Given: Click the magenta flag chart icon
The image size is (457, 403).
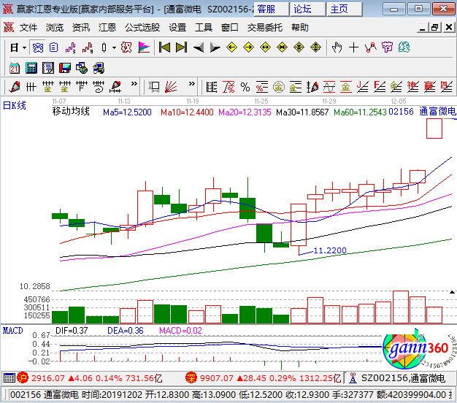Looking at the screenshot, I should pos(144,47).
